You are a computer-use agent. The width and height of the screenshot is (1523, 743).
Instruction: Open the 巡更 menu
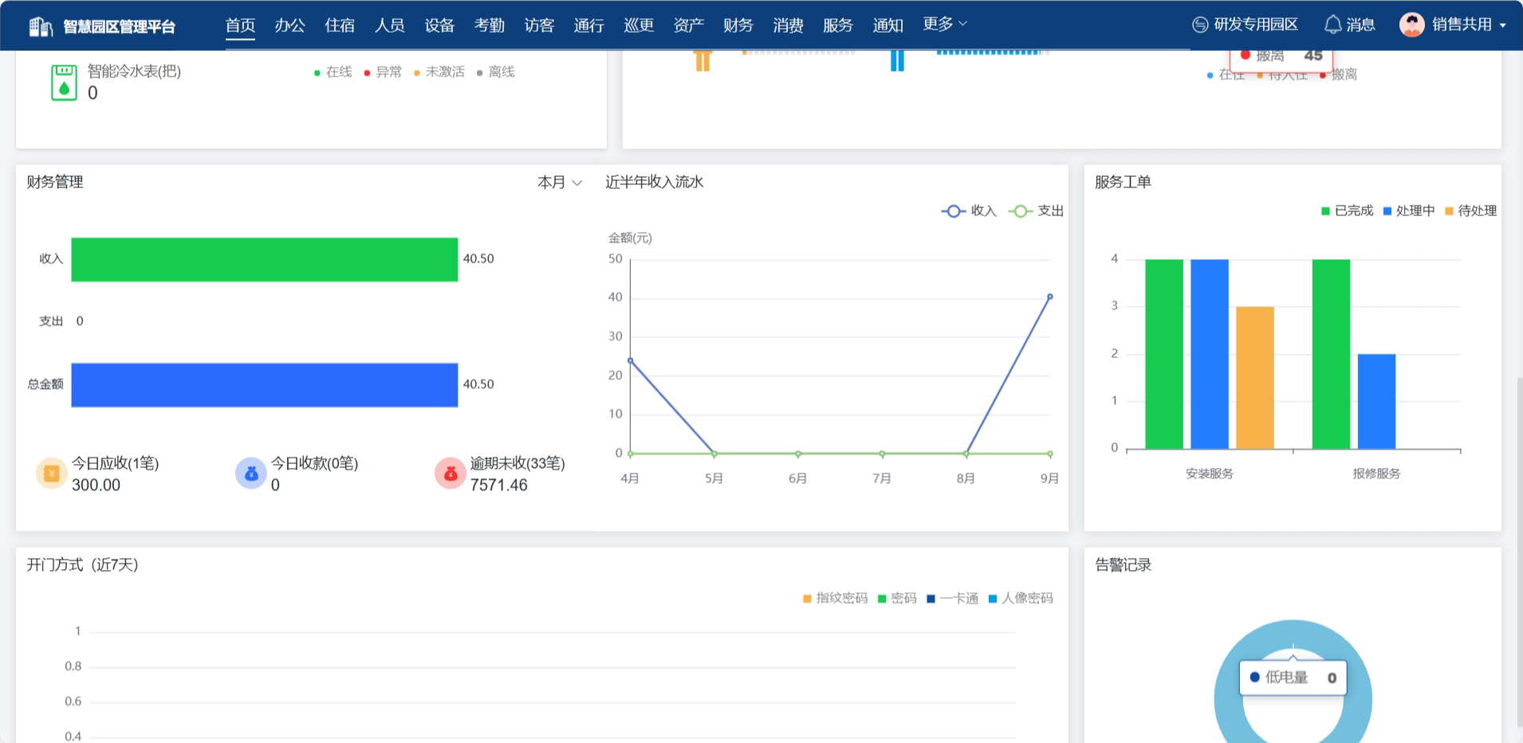[x=639, y=26]
